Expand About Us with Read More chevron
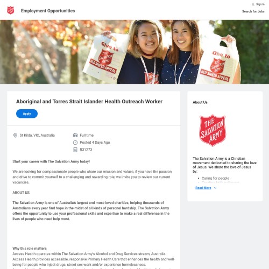 click(215, 188)
